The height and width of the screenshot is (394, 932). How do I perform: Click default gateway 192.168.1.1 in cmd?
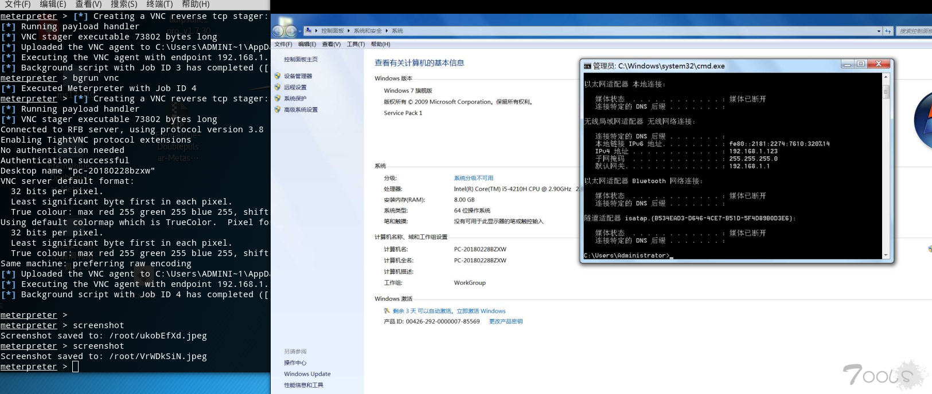pyautogui.click(x=749, y=166)
